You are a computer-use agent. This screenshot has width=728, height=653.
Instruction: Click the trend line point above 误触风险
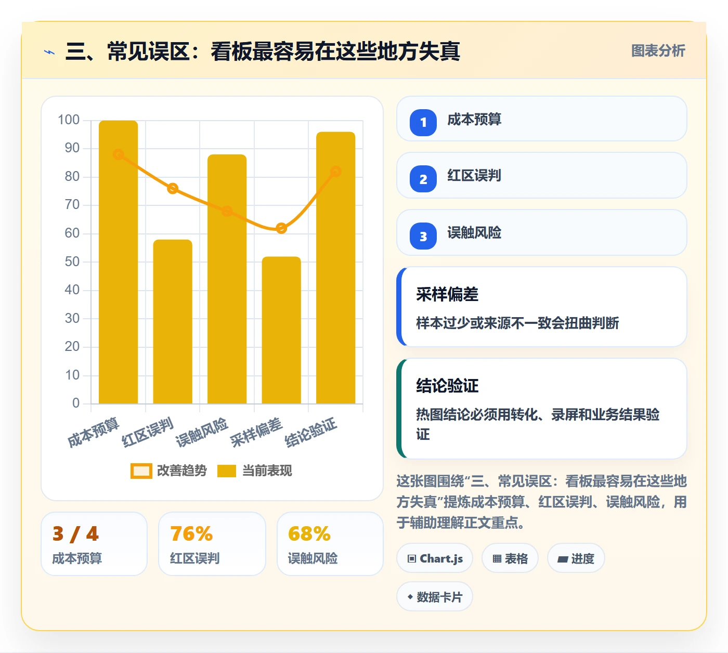coord(227,211)
